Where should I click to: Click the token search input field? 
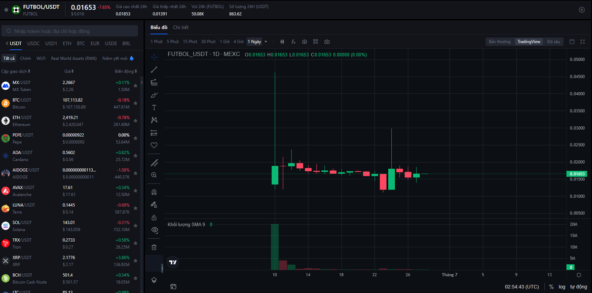click(x=70, y=31)
